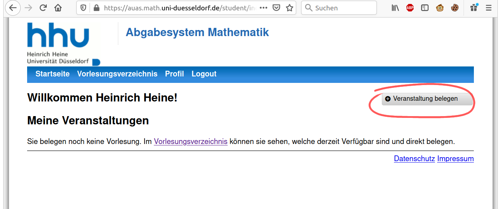Save page to Pocket

276,8
